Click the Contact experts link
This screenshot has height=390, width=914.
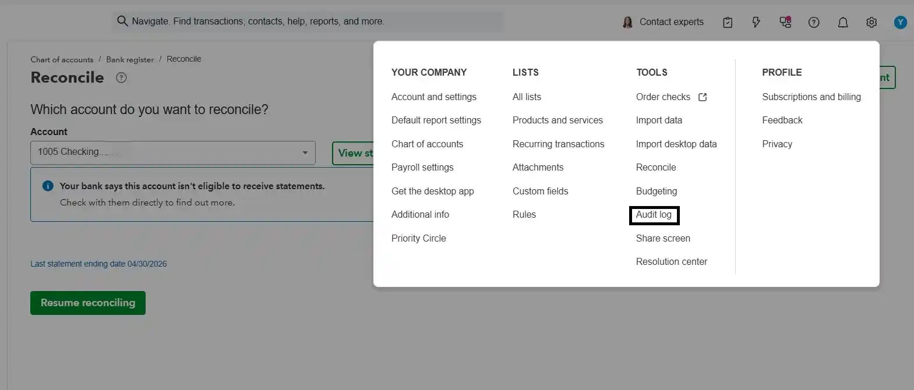664,22
